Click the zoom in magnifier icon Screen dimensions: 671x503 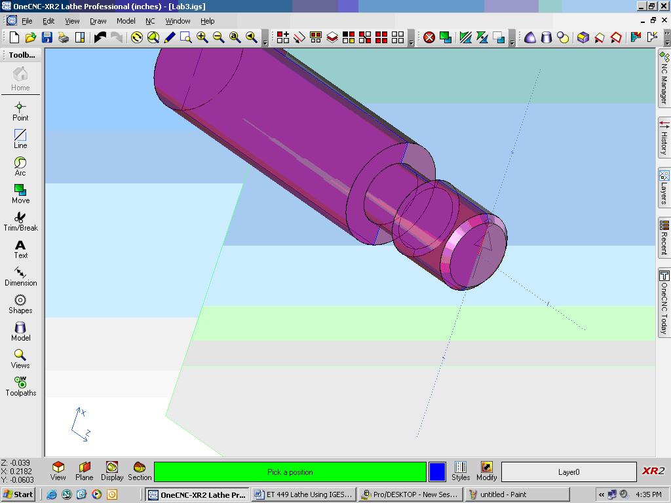click(x=202, y=37)
